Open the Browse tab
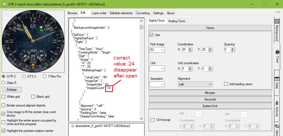The height and width of the screenshot is (136, 283). (72, 13)
